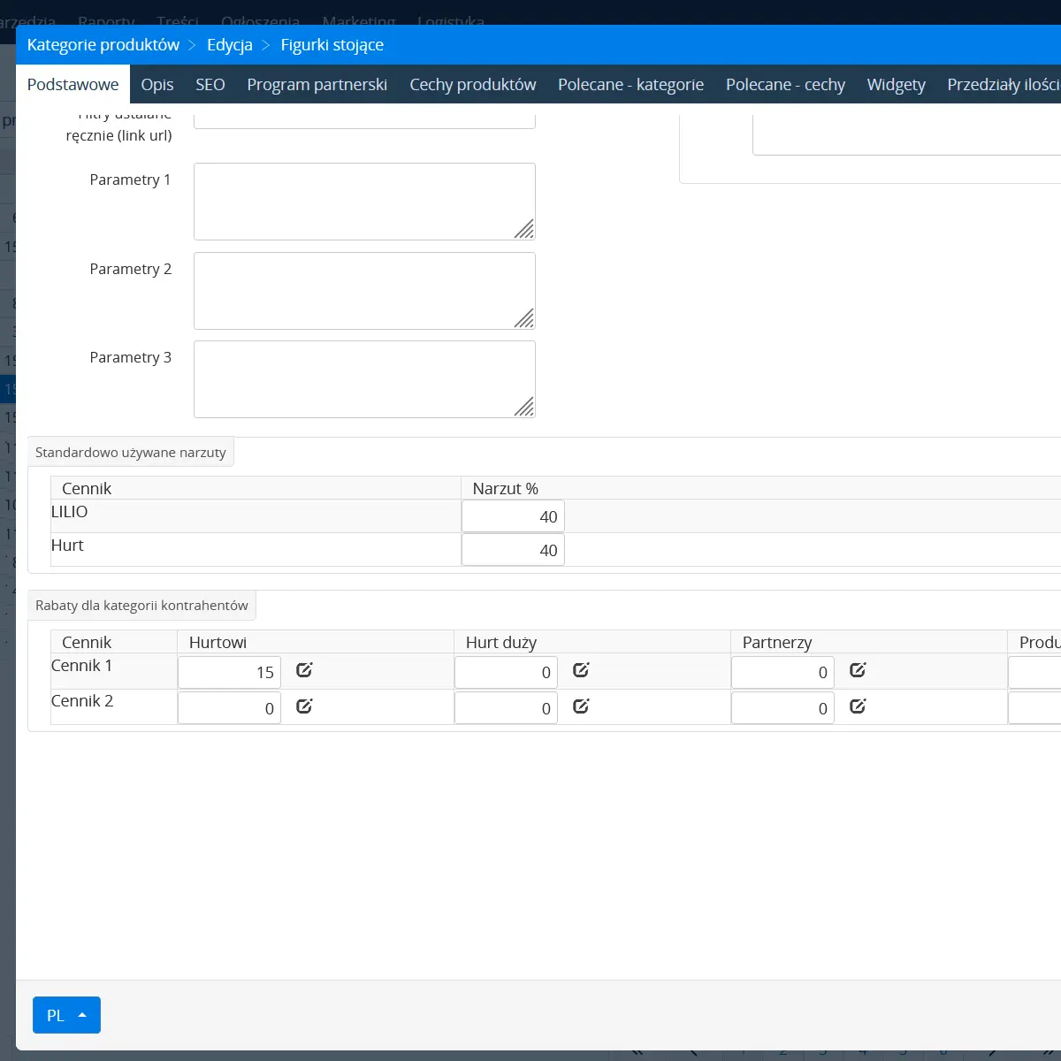Click the Cennik 1 Hurt duży discount field
The height and width of the screenshot is (1061, 1061).
[x=506, y=672]
